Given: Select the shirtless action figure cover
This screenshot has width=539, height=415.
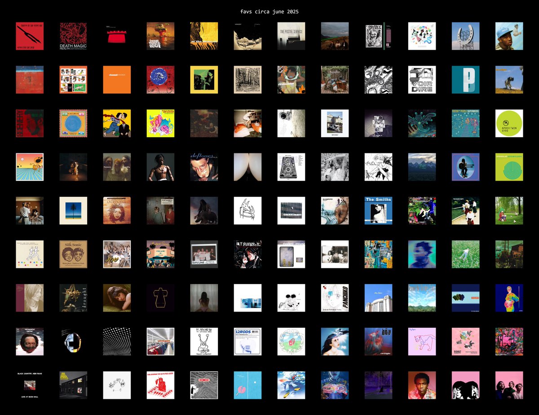Looking at the screenshot, I should [x=160, y=167].
